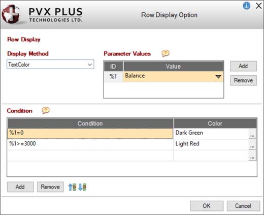Open color picker for empty condition row

252,156
